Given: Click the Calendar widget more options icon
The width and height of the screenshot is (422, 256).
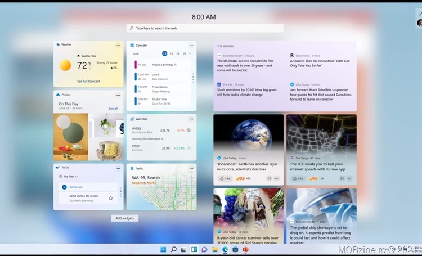Looking at the screenshot, I should pos(191,45).
